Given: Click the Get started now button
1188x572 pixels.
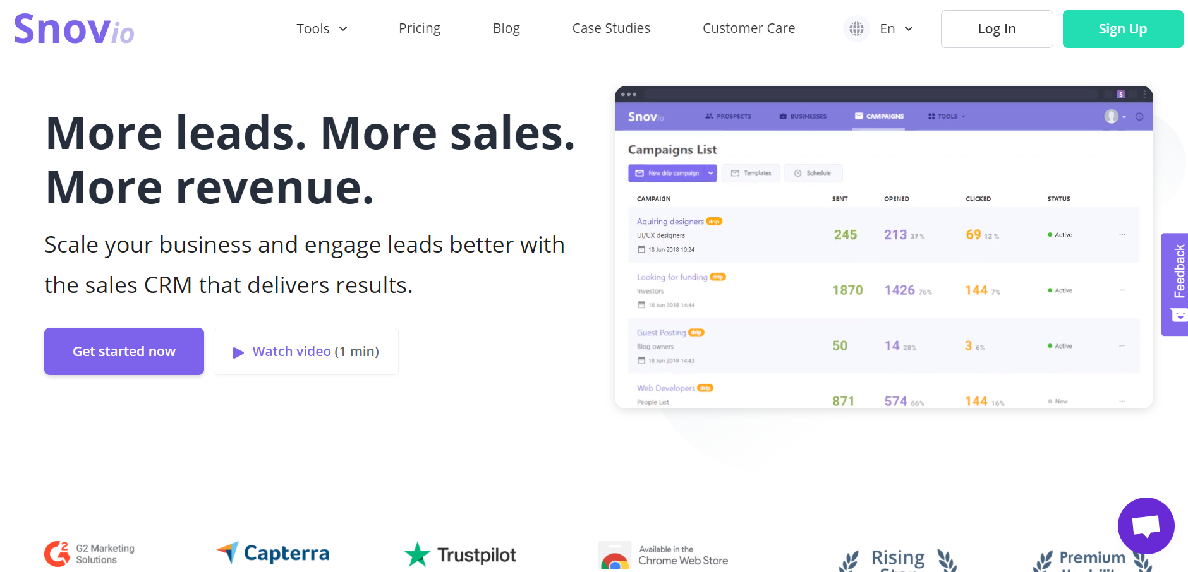Looking at the screenshot, I should (124, 351).
